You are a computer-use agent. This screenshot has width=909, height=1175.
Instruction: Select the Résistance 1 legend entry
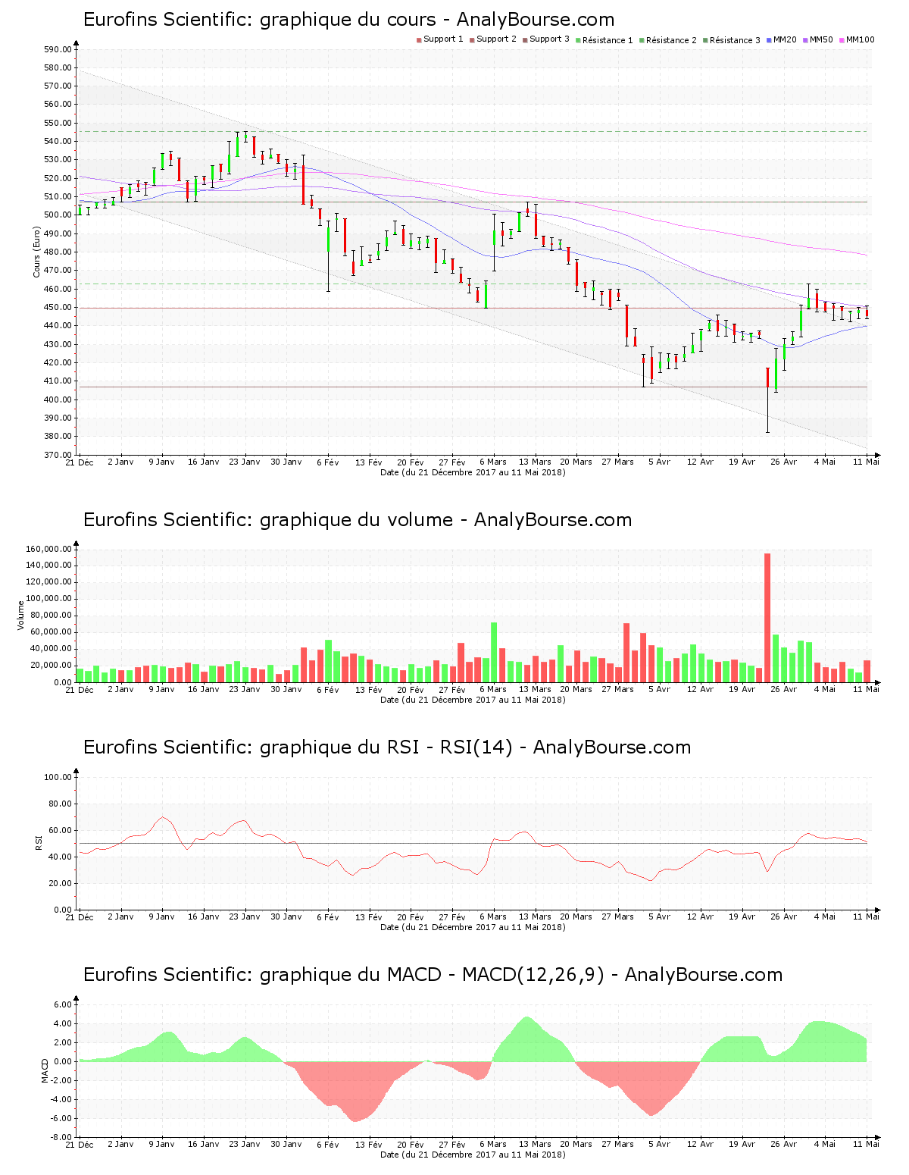click(604, 39)
